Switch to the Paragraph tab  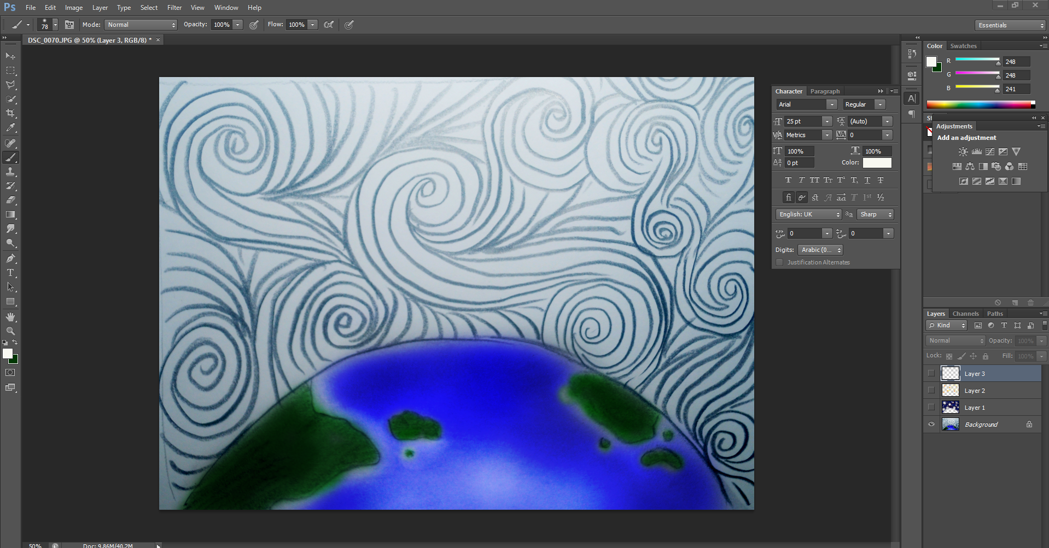[825, 91]
